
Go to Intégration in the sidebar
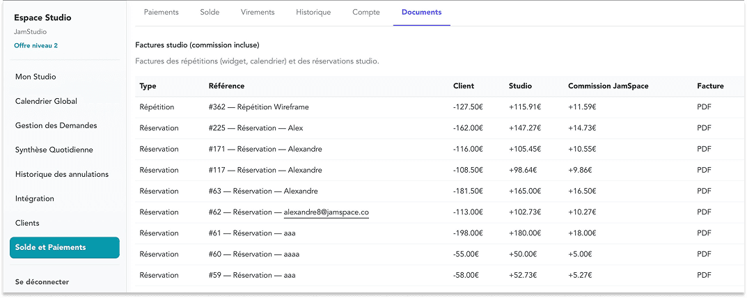[x=35, y=198]
